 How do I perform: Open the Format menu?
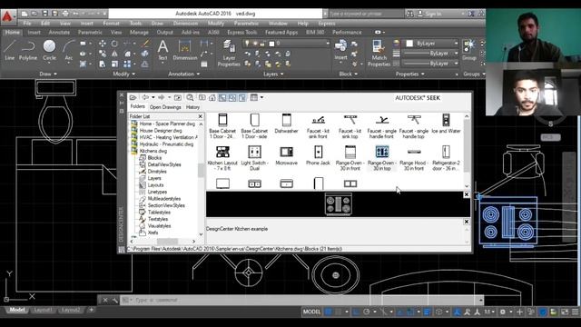[x=111, y=24]
